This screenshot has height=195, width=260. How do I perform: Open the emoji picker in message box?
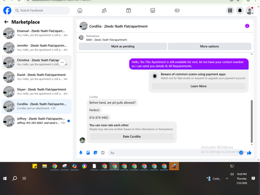pos(241,153)
